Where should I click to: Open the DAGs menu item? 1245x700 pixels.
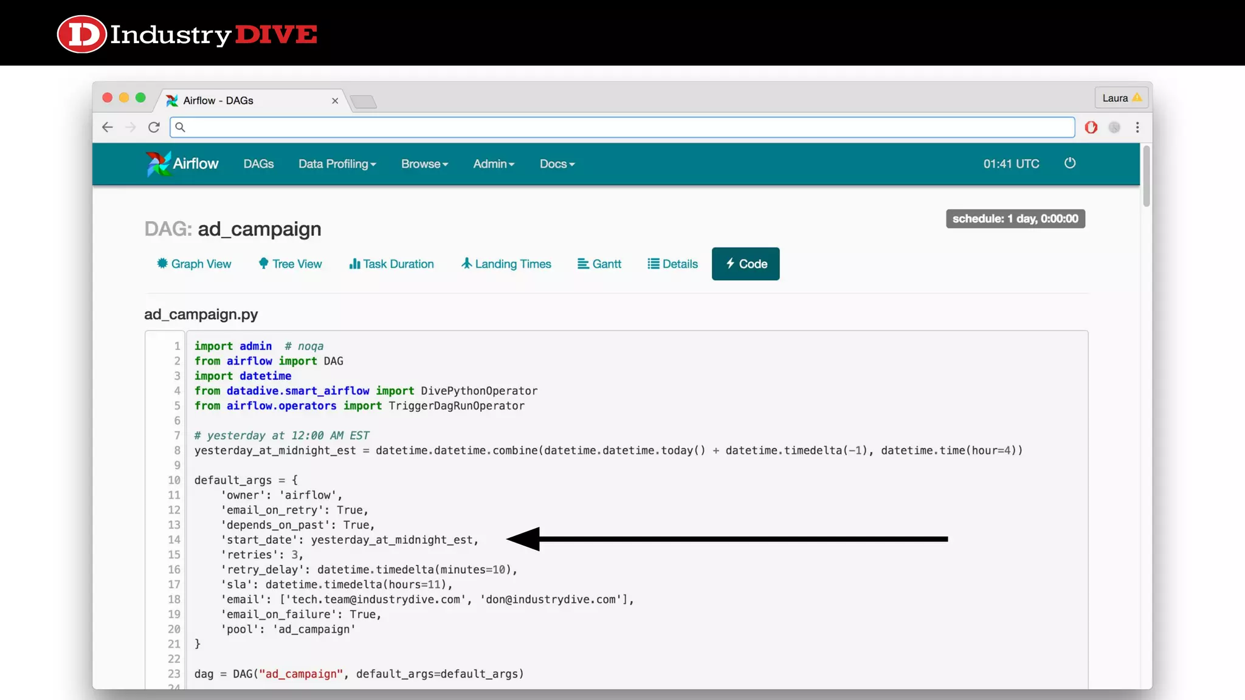point(258,164)
